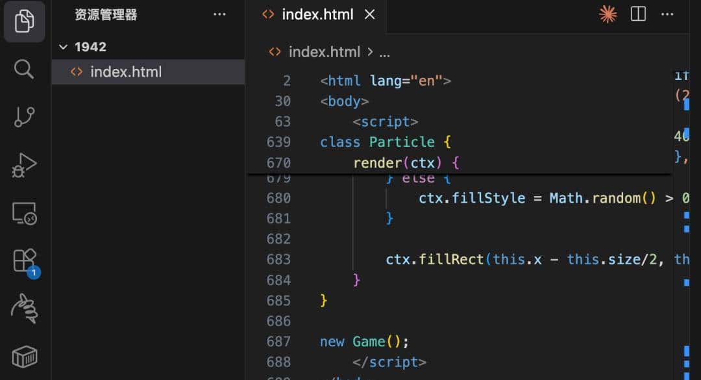Select index.html in the file tree
Image resolution: width=701 pixels, height=380 pixels.
point(126,71)
